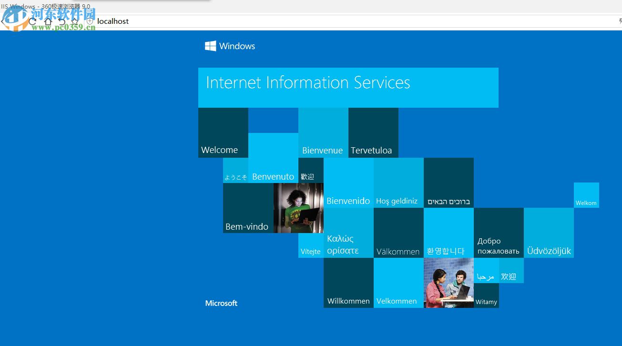Select the Japanese "ようこそ" tile
This screenshot has height=346, width=622.
235,170
